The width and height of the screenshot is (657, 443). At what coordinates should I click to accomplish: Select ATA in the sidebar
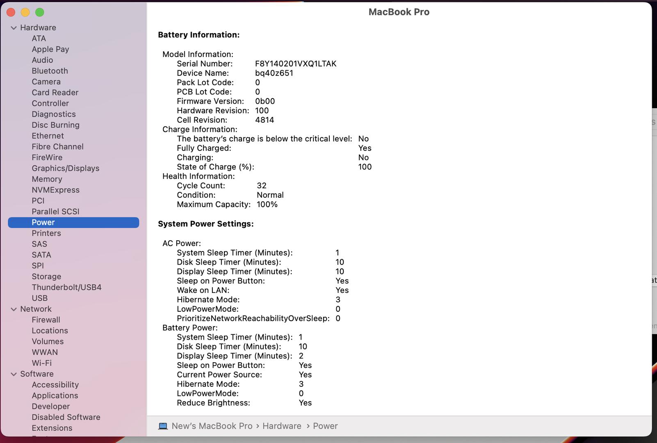(x=39, y=39)
